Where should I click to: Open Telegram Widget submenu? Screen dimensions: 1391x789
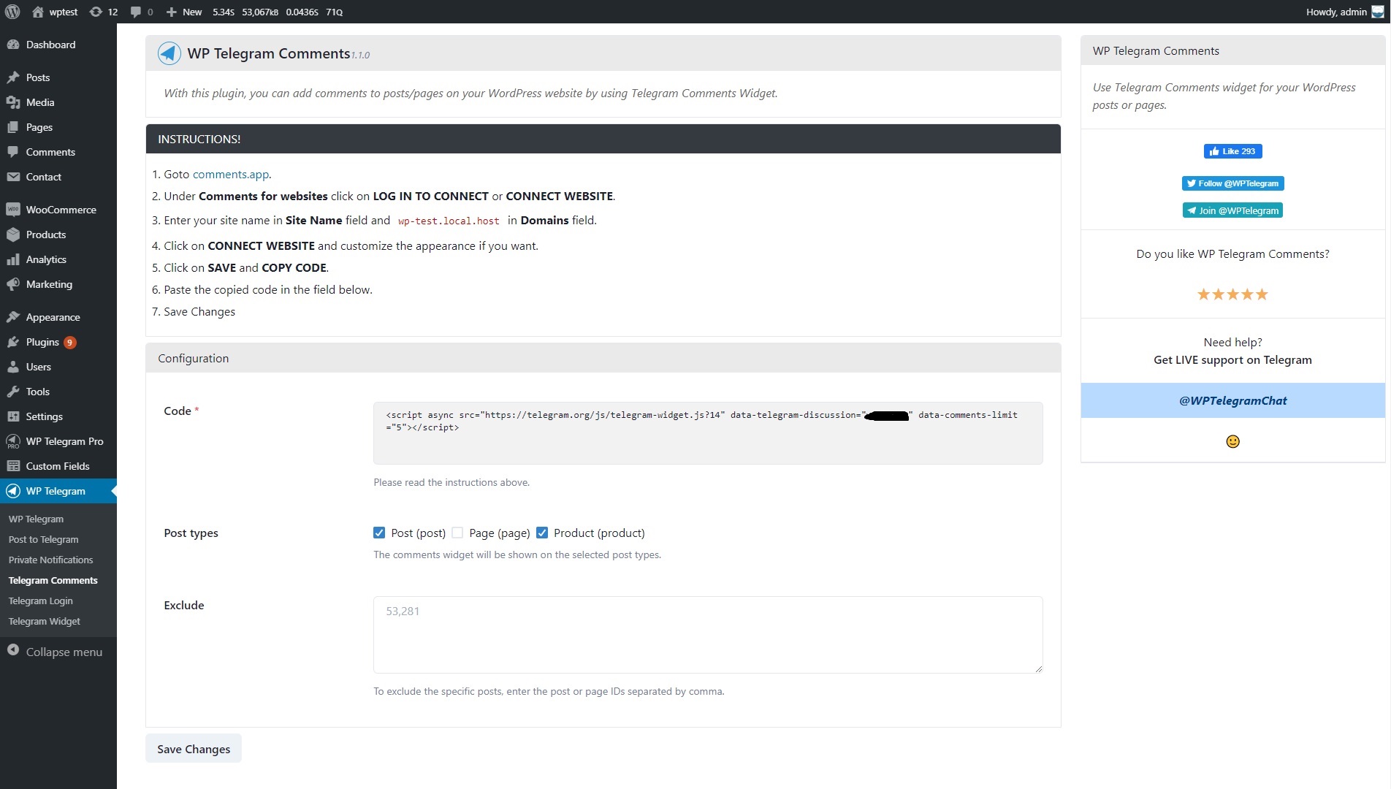click(x=44, y=621)
